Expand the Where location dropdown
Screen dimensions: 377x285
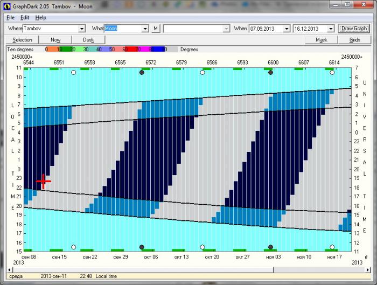point(82,29)
